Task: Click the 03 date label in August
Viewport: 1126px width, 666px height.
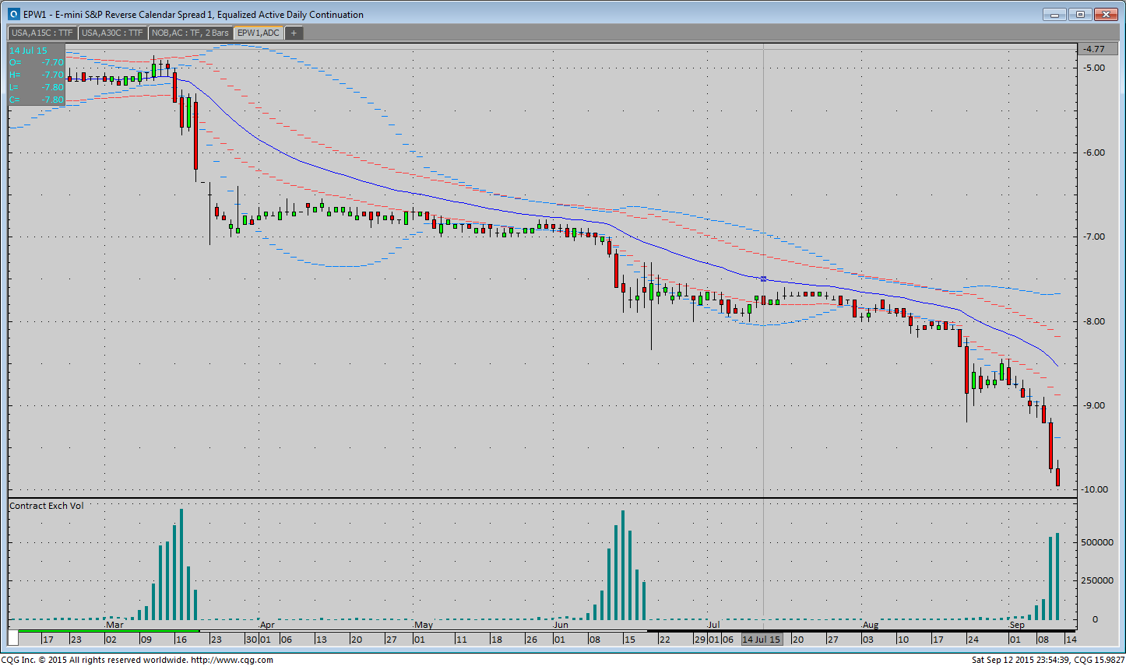Action: pos(867,640)
